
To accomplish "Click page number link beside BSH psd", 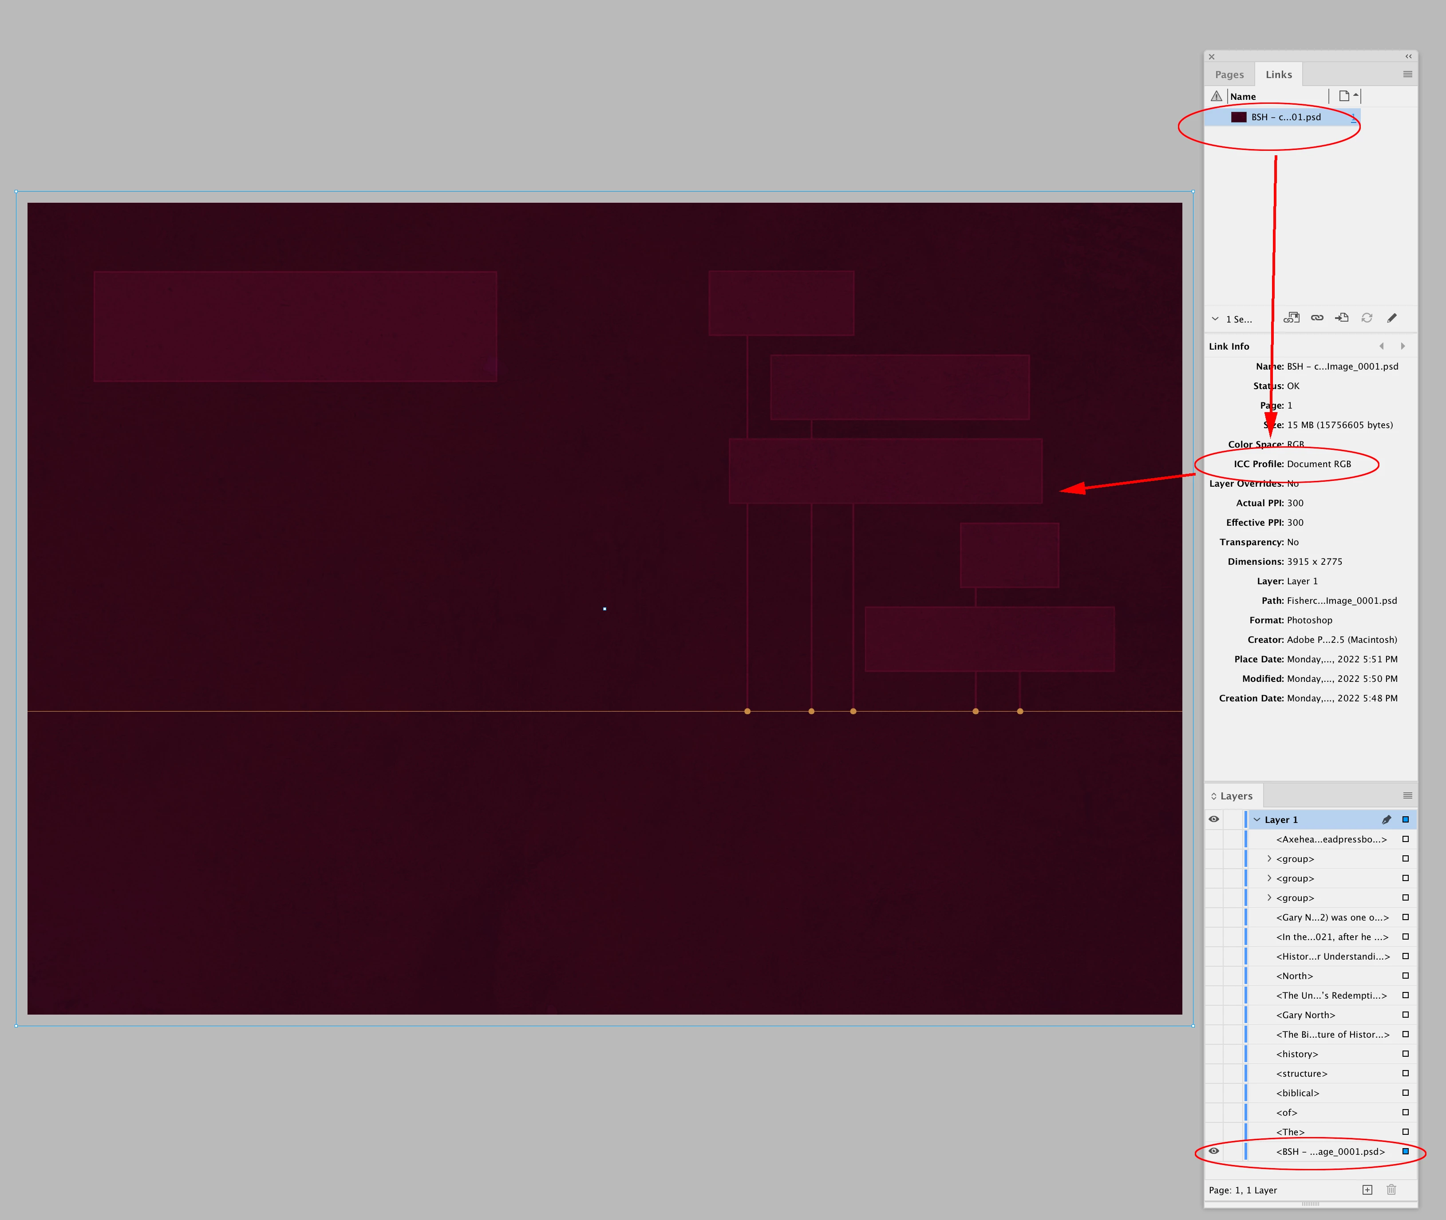I will 1353,118.
